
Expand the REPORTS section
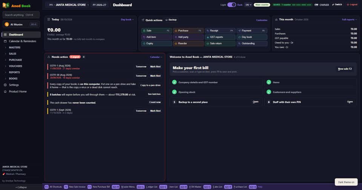[21, 72]
